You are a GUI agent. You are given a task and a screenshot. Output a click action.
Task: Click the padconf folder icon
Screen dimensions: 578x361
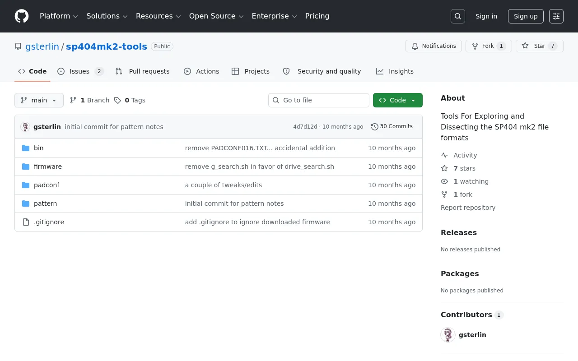[26, 185]
